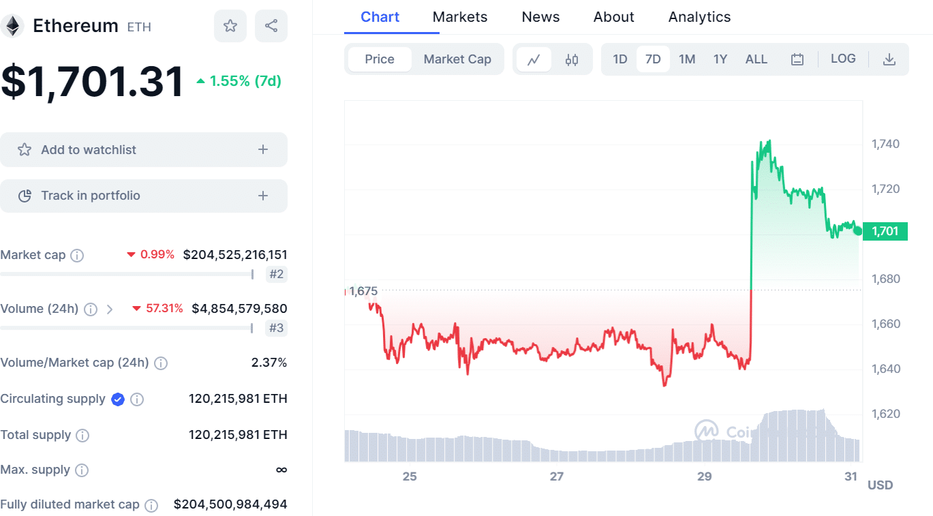Open the Chart tab
Image resolution: width=933 pixels, height=516 pixels.
click(380, 17)
